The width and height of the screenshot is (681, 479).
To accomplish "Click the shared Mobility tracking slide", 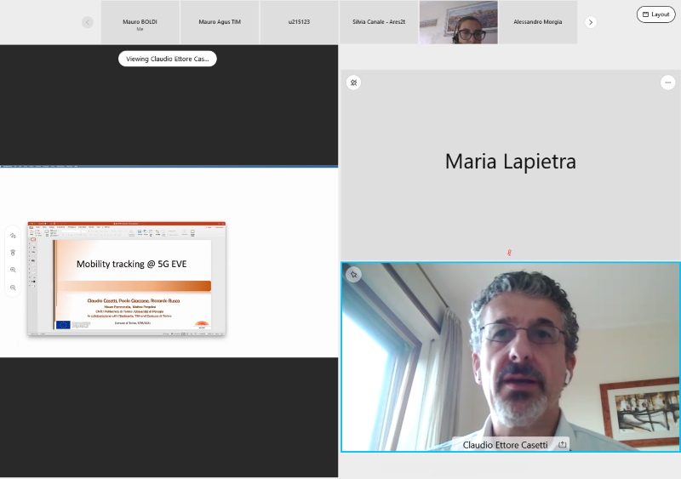I will coord(127,279).
